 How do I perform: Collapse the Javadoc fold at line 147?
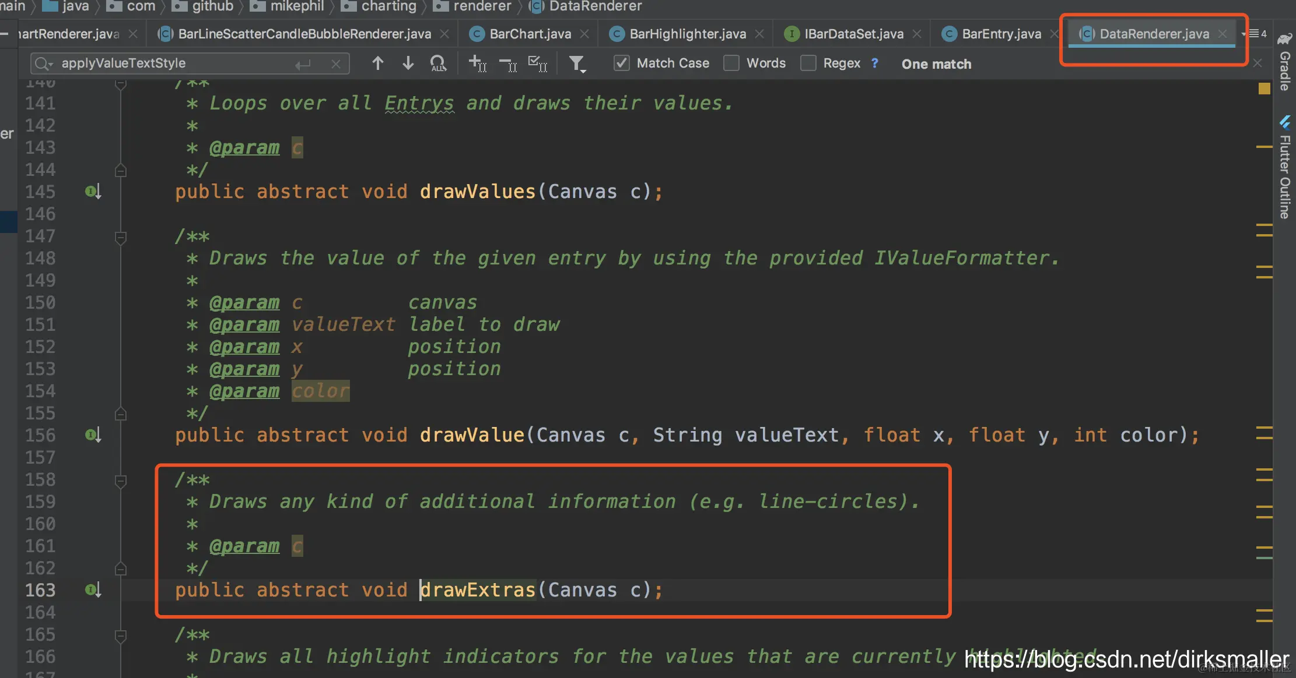tap(121, 236)
